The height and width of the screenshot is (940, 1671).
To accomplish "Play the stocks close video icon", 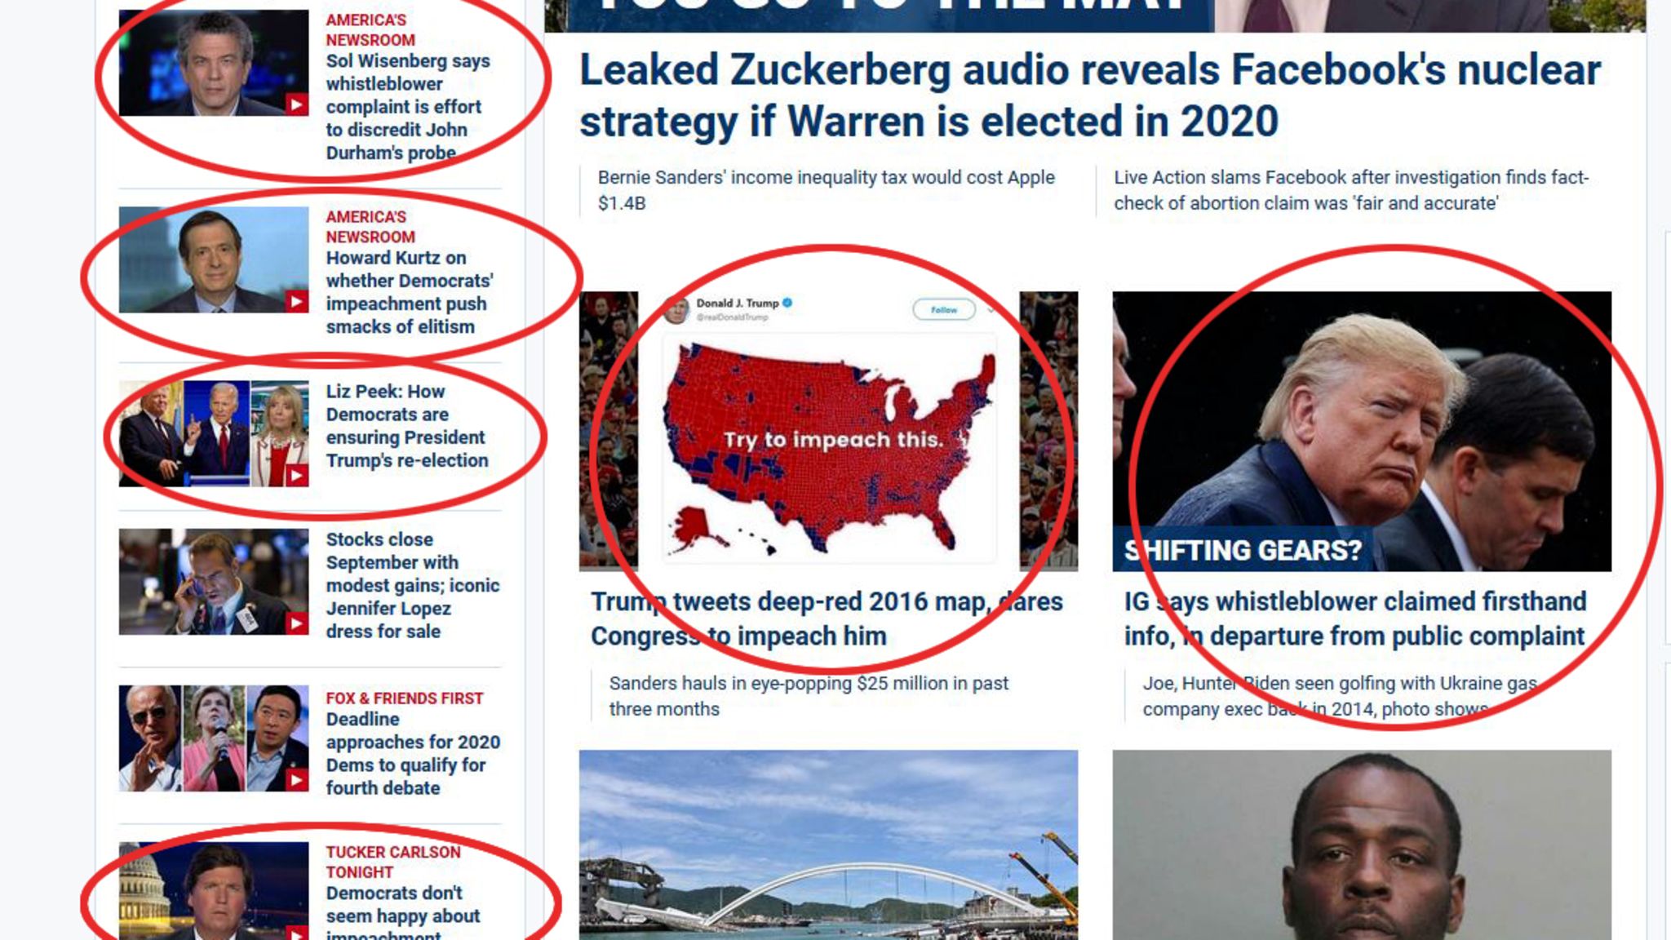I will pos(297,623).
